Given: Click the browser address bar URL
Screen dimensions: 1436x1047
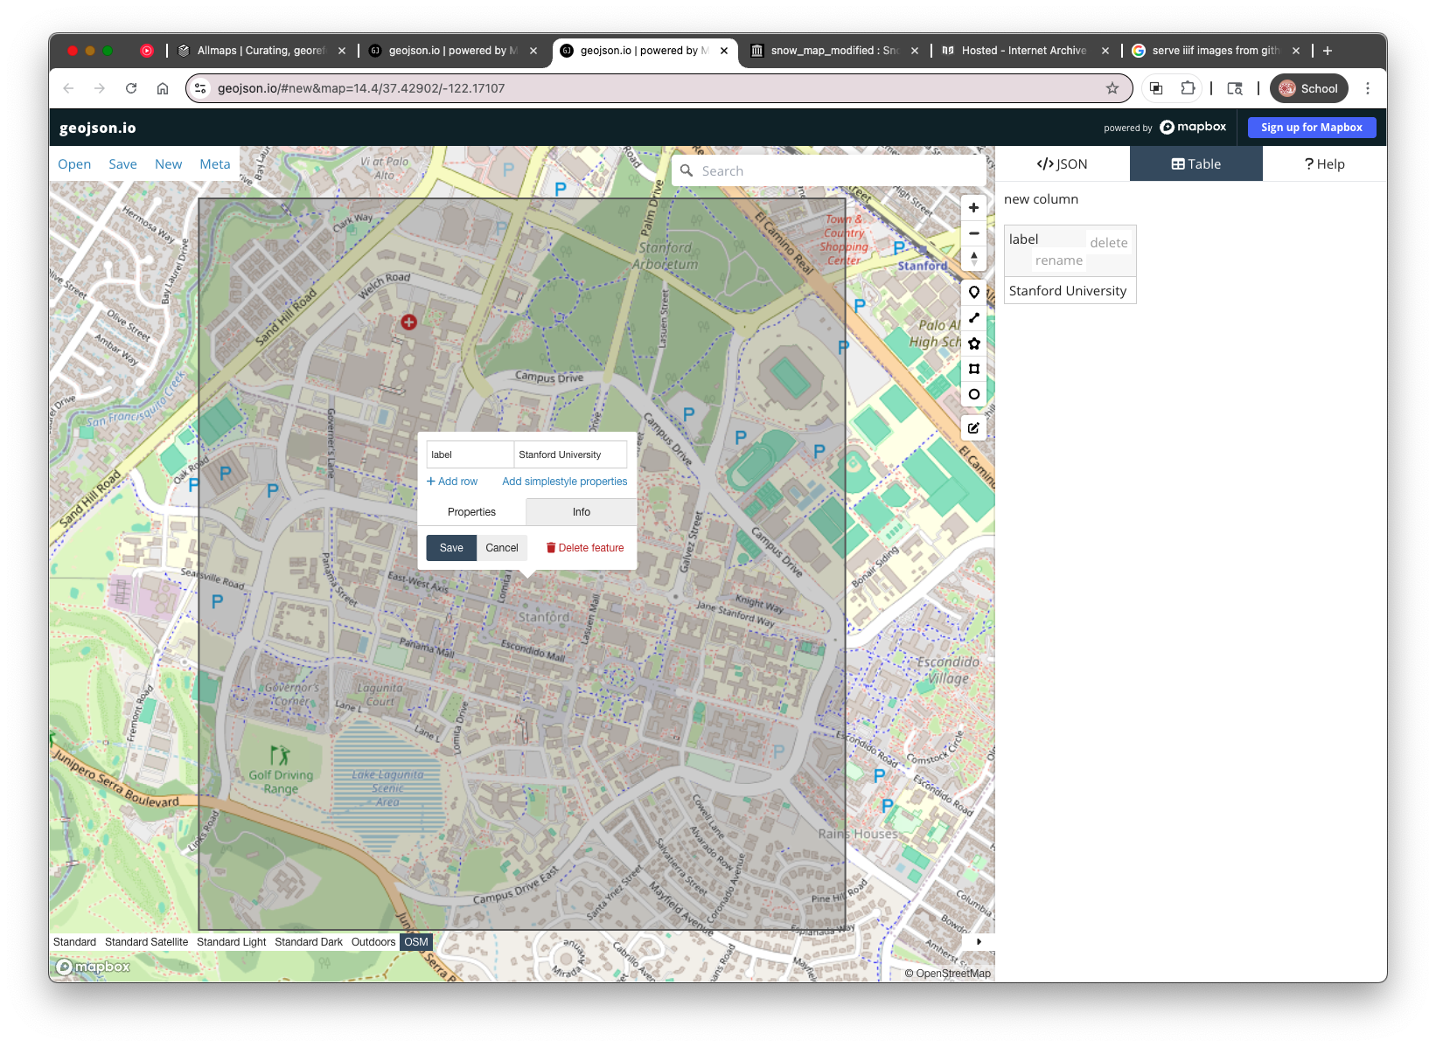Looking at the screenshot, I should point(361,88).
